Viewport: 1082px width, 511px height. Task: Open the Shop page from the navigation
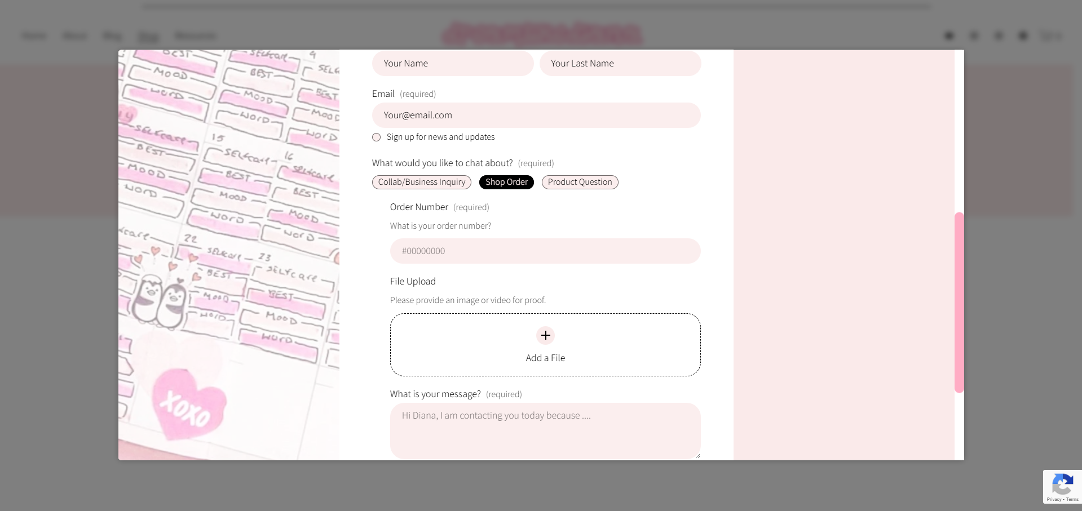[148, 36]
